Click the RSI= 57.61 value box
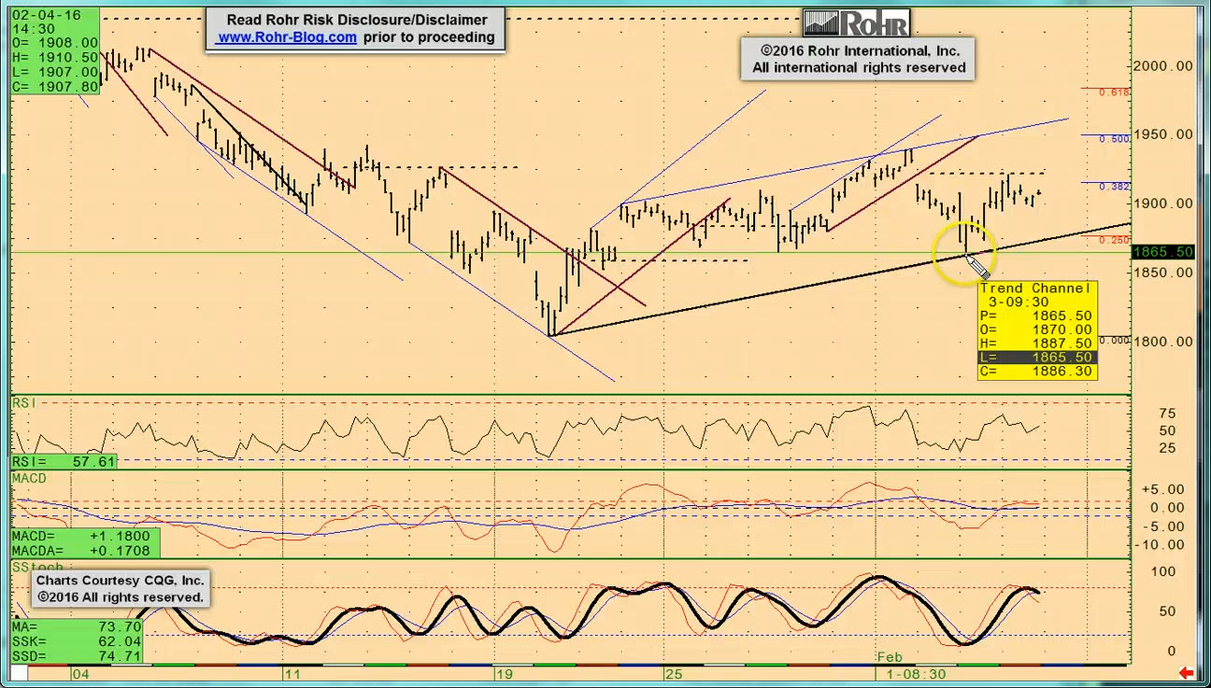1211x688 pixels. 64,461
